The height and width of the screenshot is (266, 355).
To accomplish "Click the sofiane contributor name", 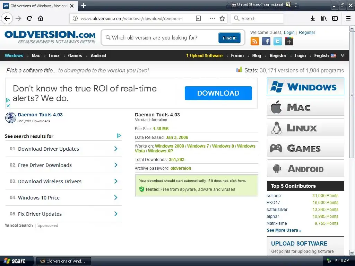I will (x=274, y=196).
